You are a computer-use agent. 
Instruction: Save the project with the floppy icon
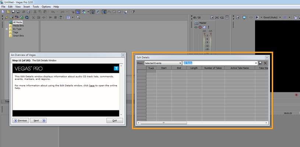point(13,12)
